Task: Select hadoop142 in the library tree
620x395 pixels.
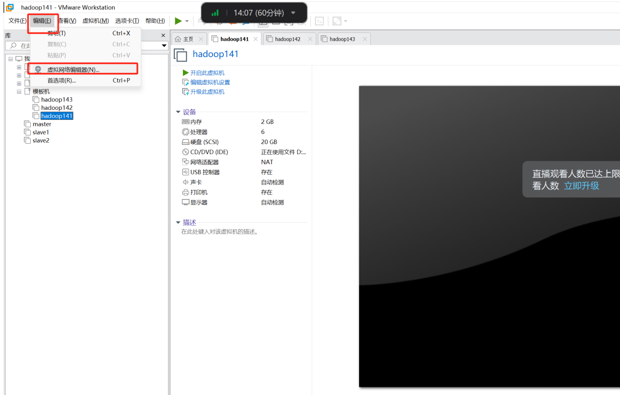Action: click(x=57, y=108)
